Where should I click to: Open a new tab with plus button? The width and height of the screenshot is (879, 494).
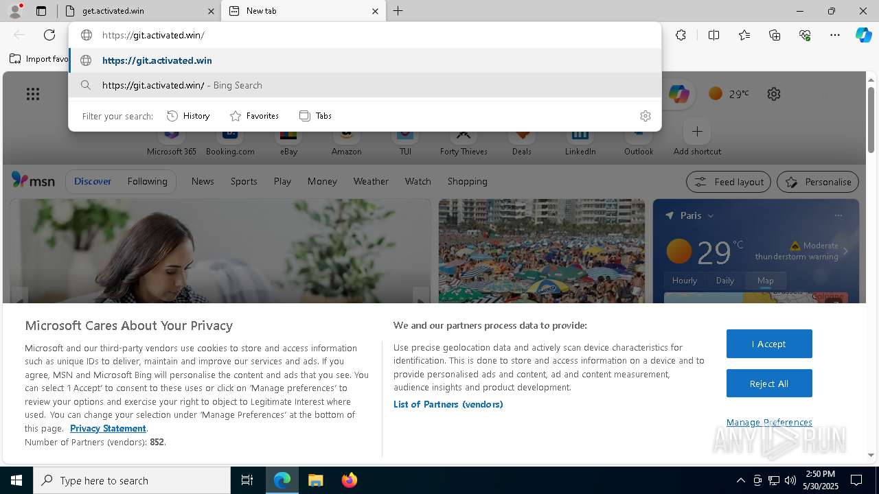point(398,11)
